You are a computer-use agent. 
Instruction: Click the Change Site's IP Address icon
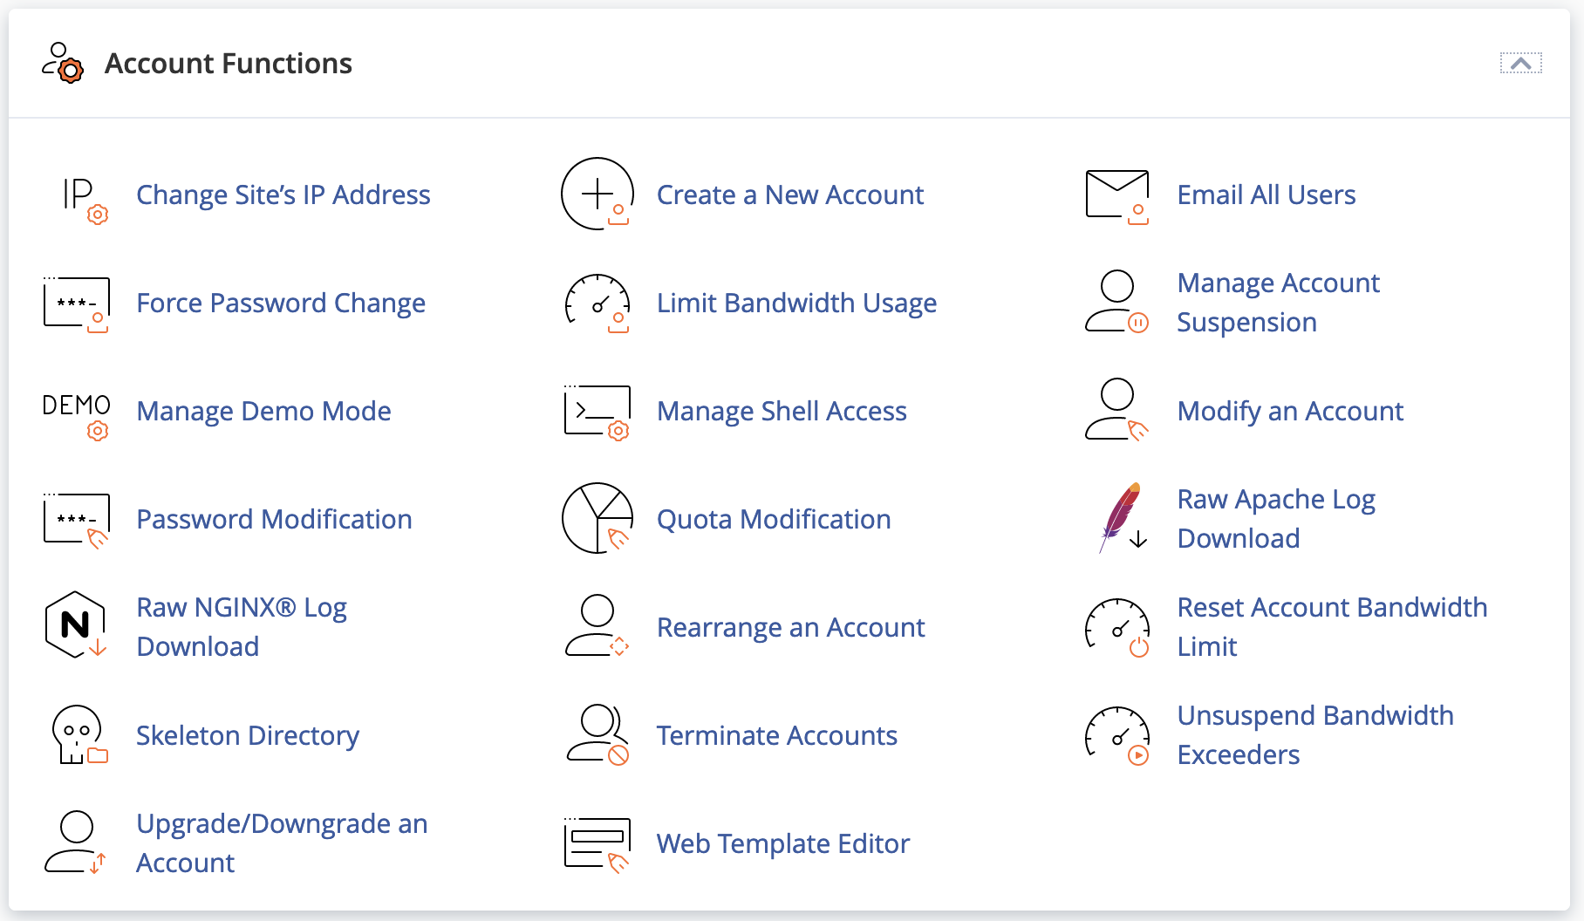[79, 195]
